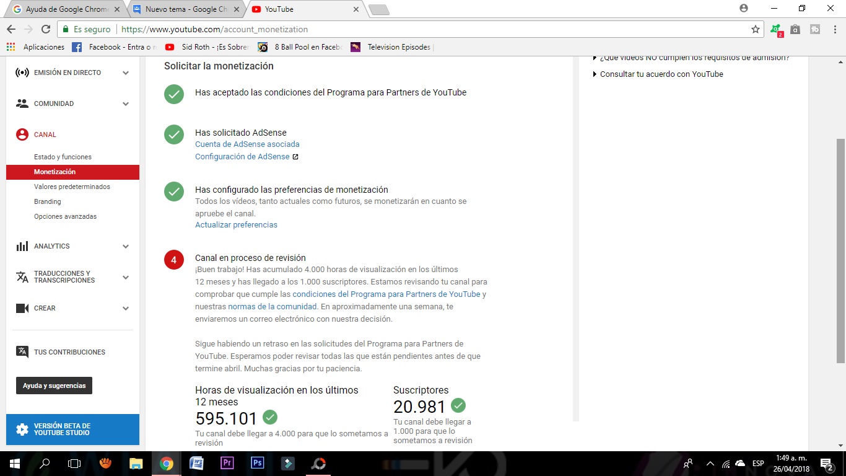Open Task View in the taskbar
The height and width of the screenshot is (476, 846).
pyautogui.click(x=74, y=464)
